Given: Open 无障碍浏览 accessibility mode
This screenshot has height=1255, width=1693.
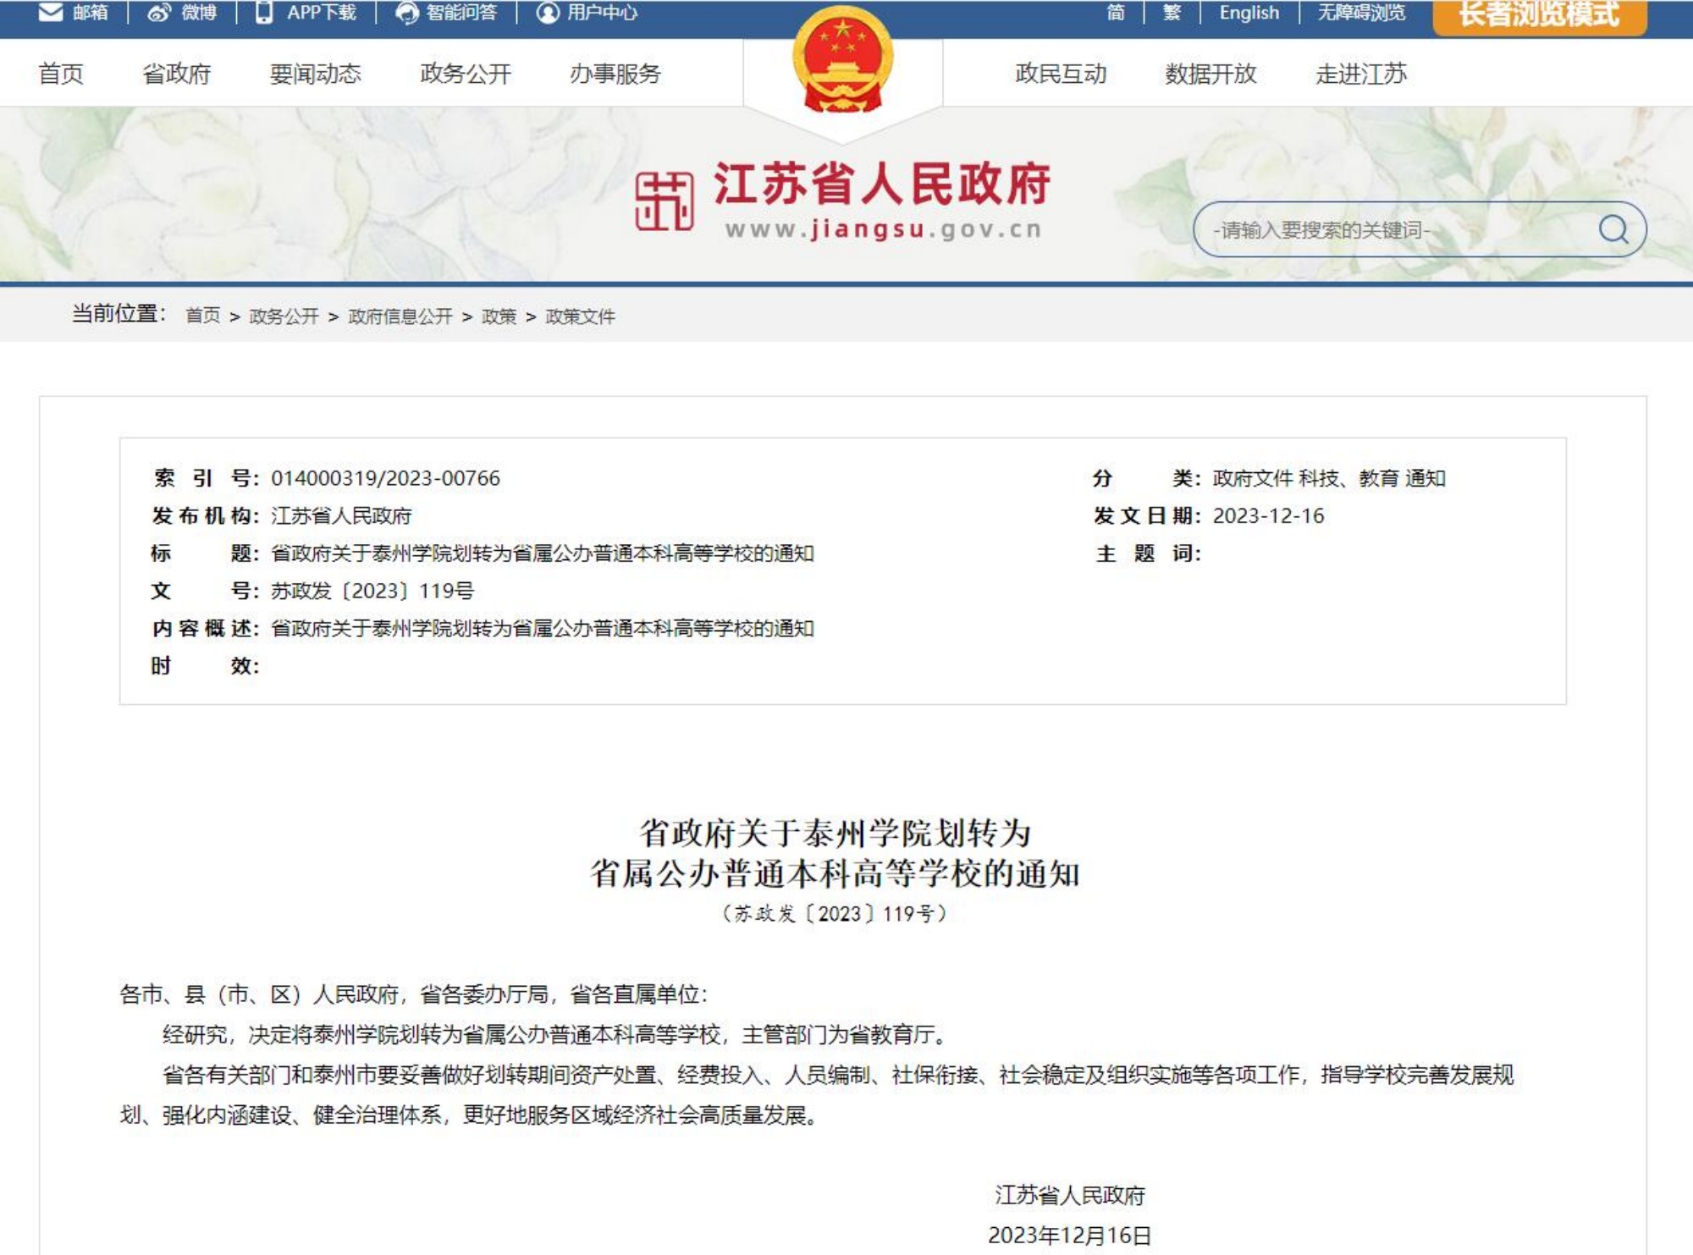Looking at the screenshot, I should click(x=1361, y=13).
